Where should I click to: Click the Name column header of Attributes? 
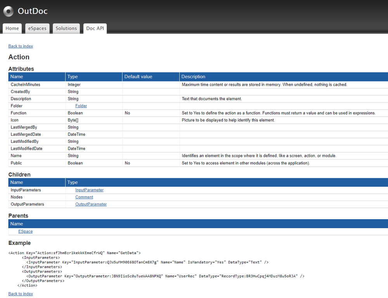tap(17, 76)
